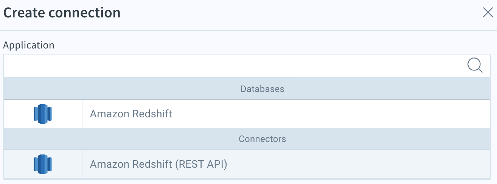This screenshot has width=497, height=184.
Task: Click the magnifying glass search icon
Action: (x=475, y=65)
